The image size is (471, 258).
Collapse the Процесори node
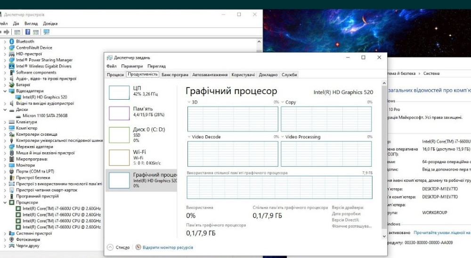point(5,202)
